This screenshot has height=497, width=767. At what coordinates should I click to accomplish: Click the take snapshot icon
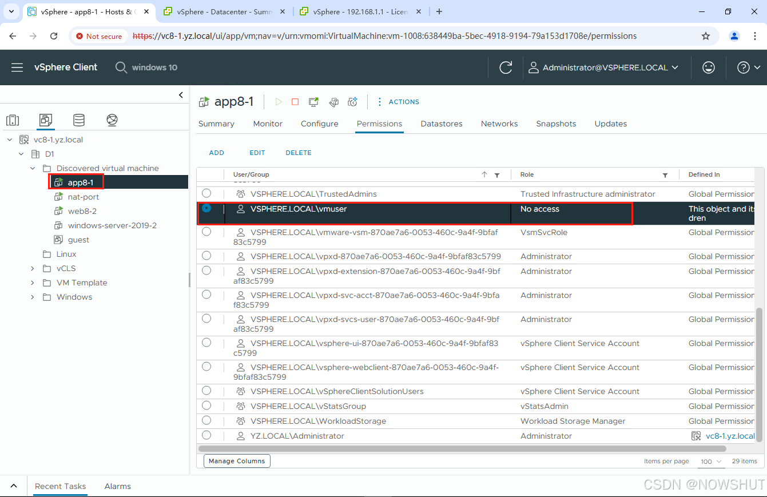coord(353,102)
